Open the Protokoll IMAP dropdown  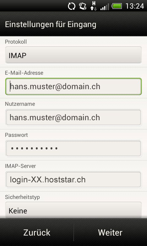click(x=73, y=55)
